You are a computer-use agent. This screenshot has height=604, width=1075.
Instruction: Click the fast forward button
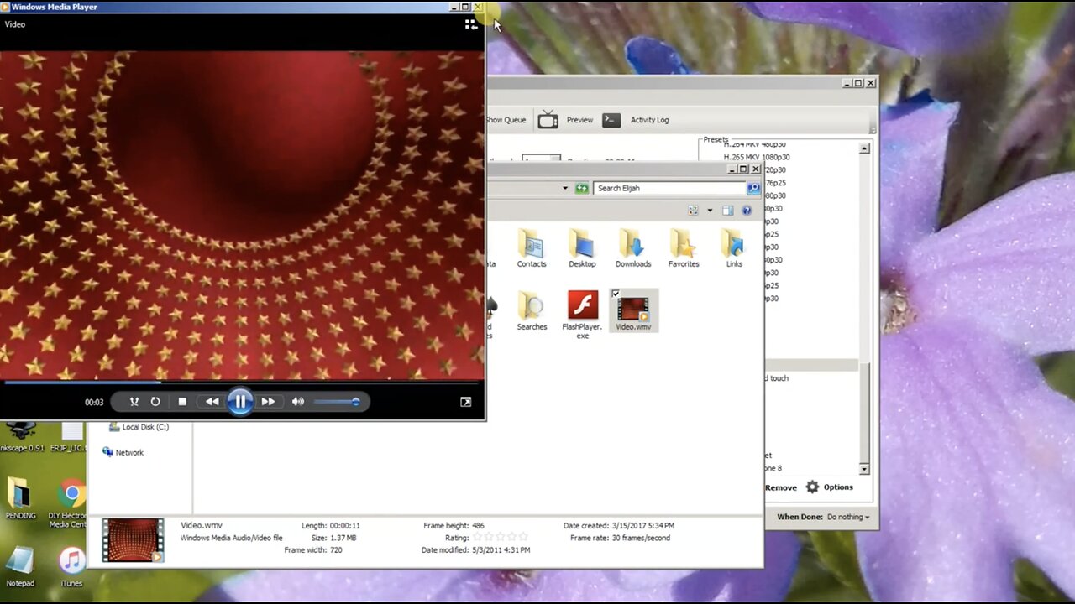268,402
